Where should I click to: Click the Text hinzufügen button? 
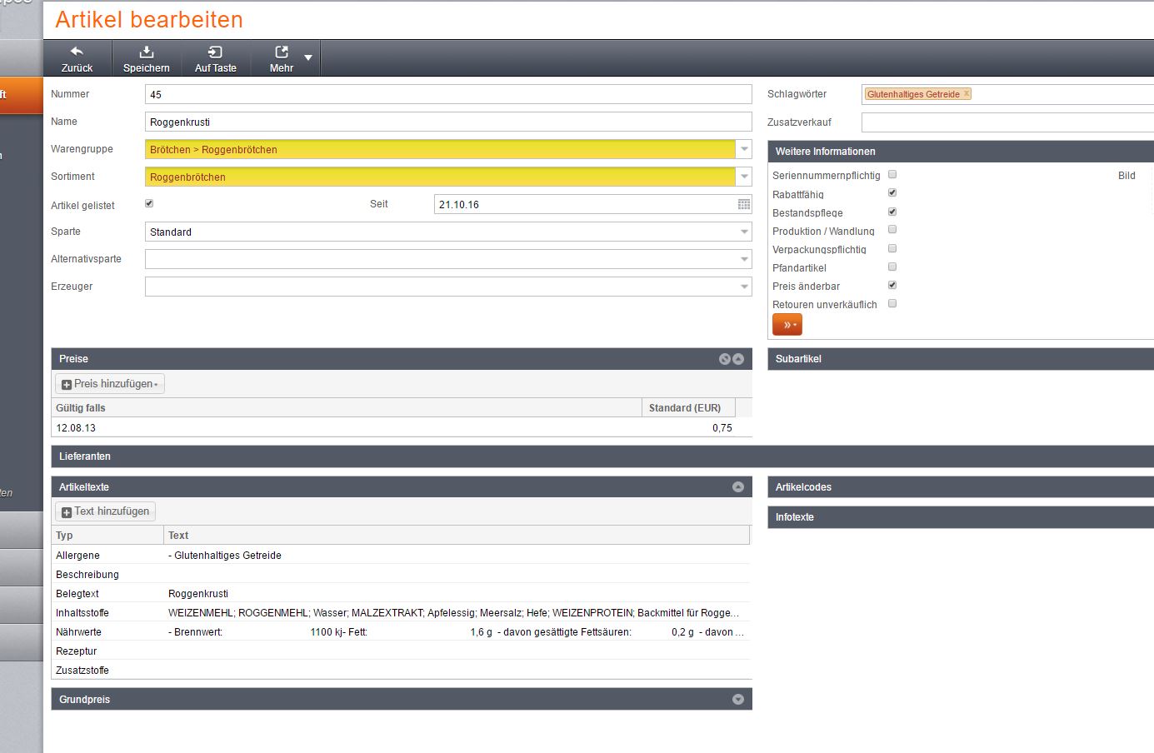pos(106,511)
